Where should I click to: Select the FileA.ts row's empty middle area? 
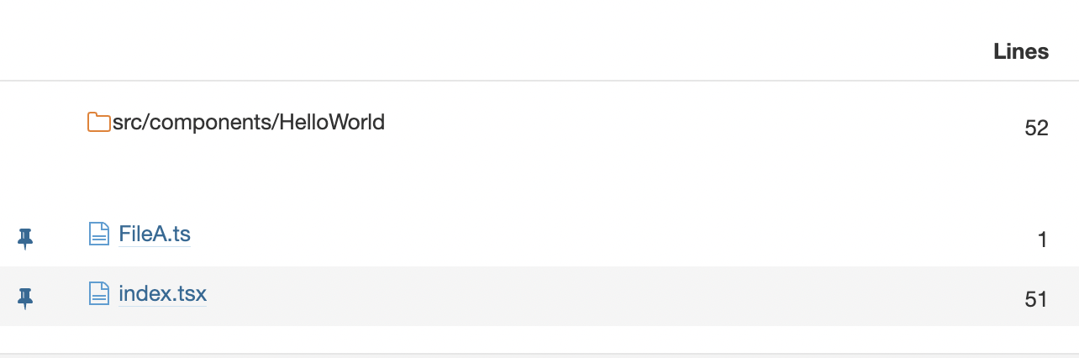(x=588, y=237)
